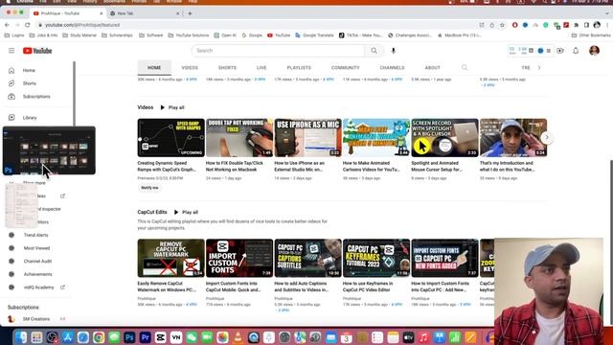Bookmark this page with the star icon
Screen dimensions: 613x345
click(x=502, y=25)
